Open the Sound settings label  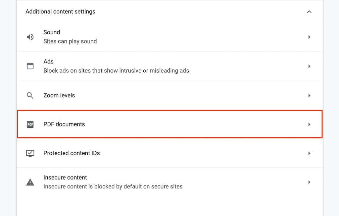pos(52,32)
